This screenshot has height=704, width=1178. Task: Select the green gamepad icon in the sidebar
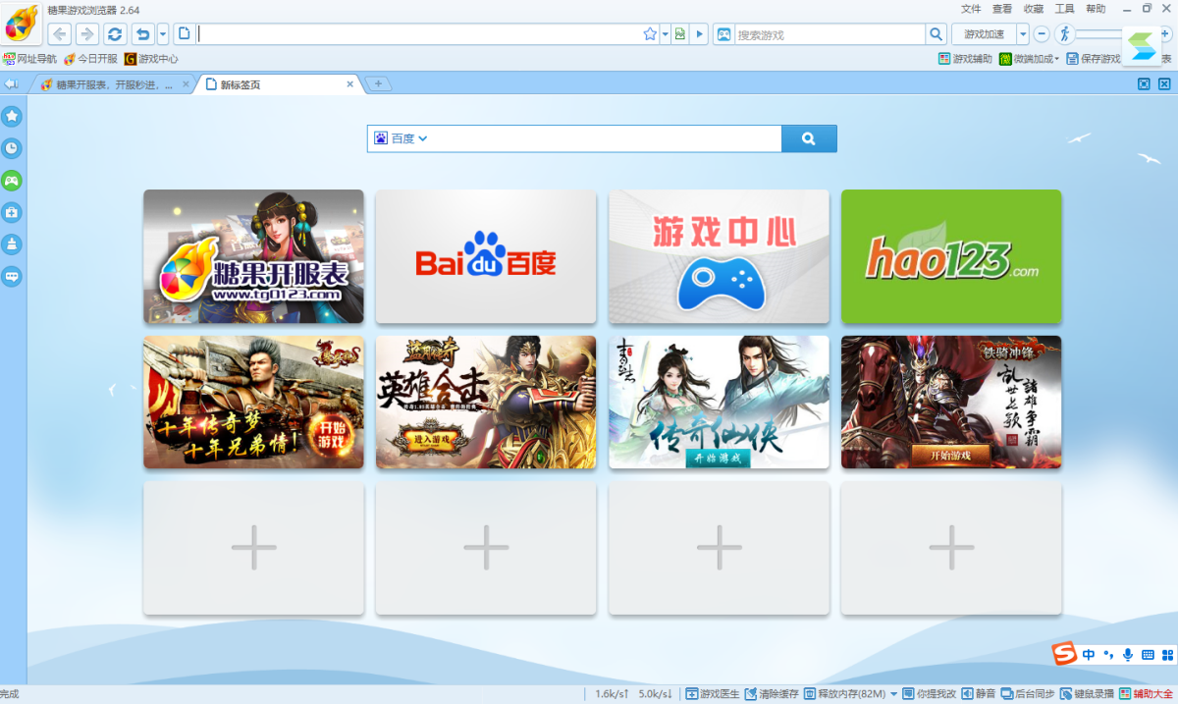(12, 181)
